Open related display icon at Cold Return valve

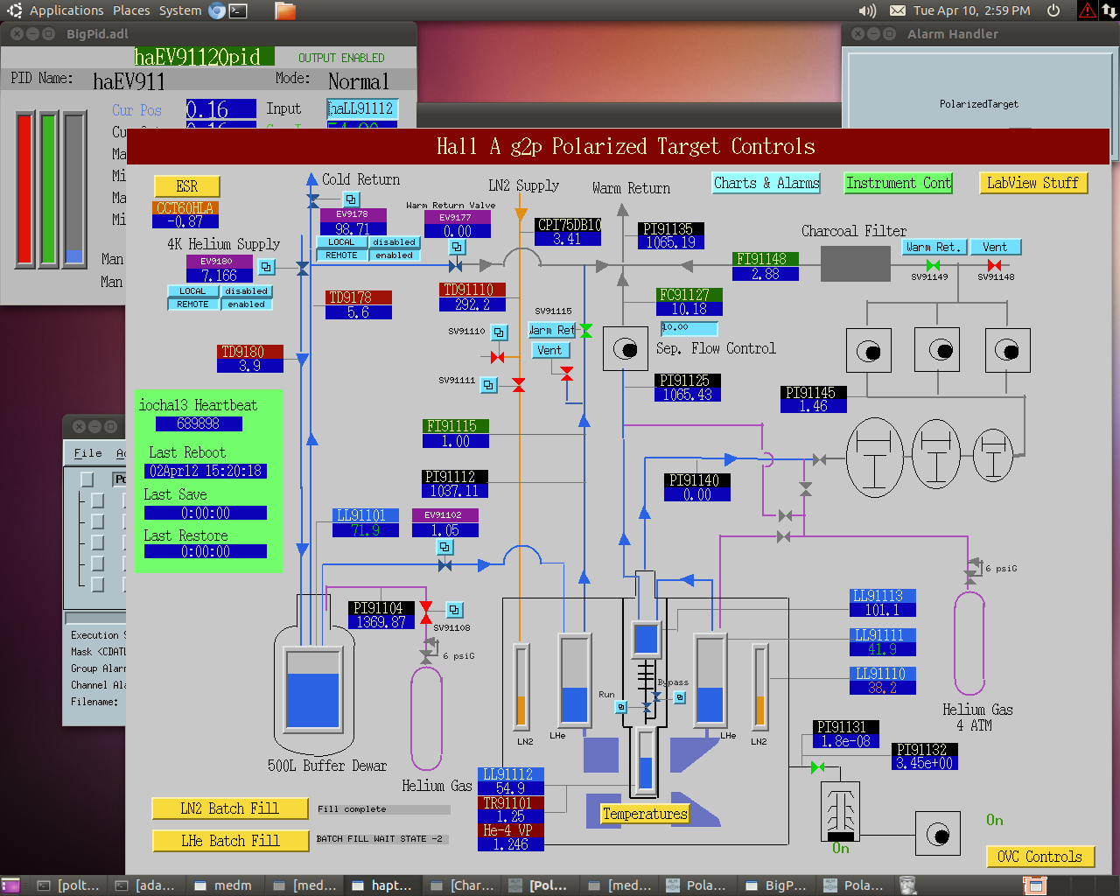(x=351, y=199)
